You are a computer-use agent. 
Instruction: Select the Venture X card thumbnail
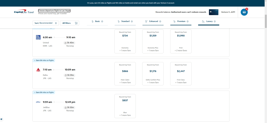[213, 12]
